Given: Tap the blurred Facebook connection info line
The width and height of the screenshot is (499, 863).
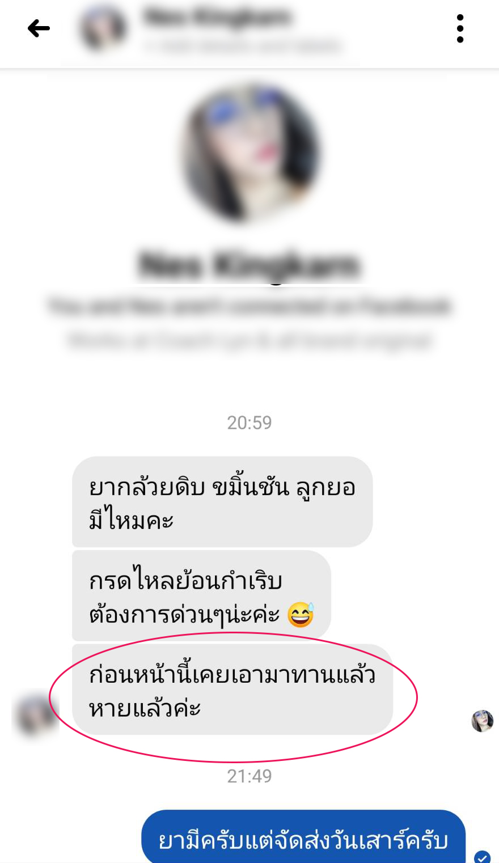Looking at the screenshot, I should (x=249, y=306).
